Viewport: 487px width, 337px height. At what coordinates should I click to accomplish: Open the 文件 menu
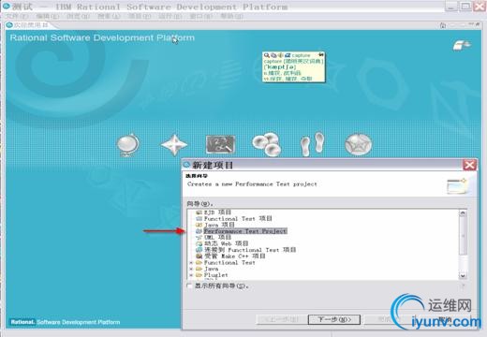[x=17, y=16]
